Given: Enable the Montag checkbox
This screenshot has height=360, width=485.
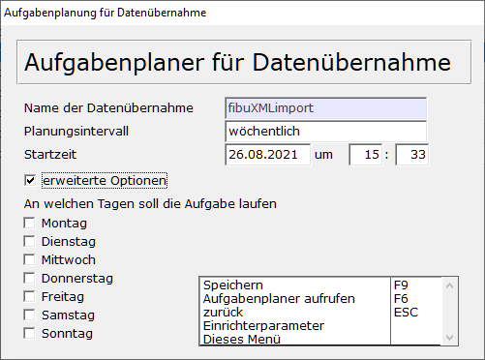Looking at the screenshot, I should 29,223.
